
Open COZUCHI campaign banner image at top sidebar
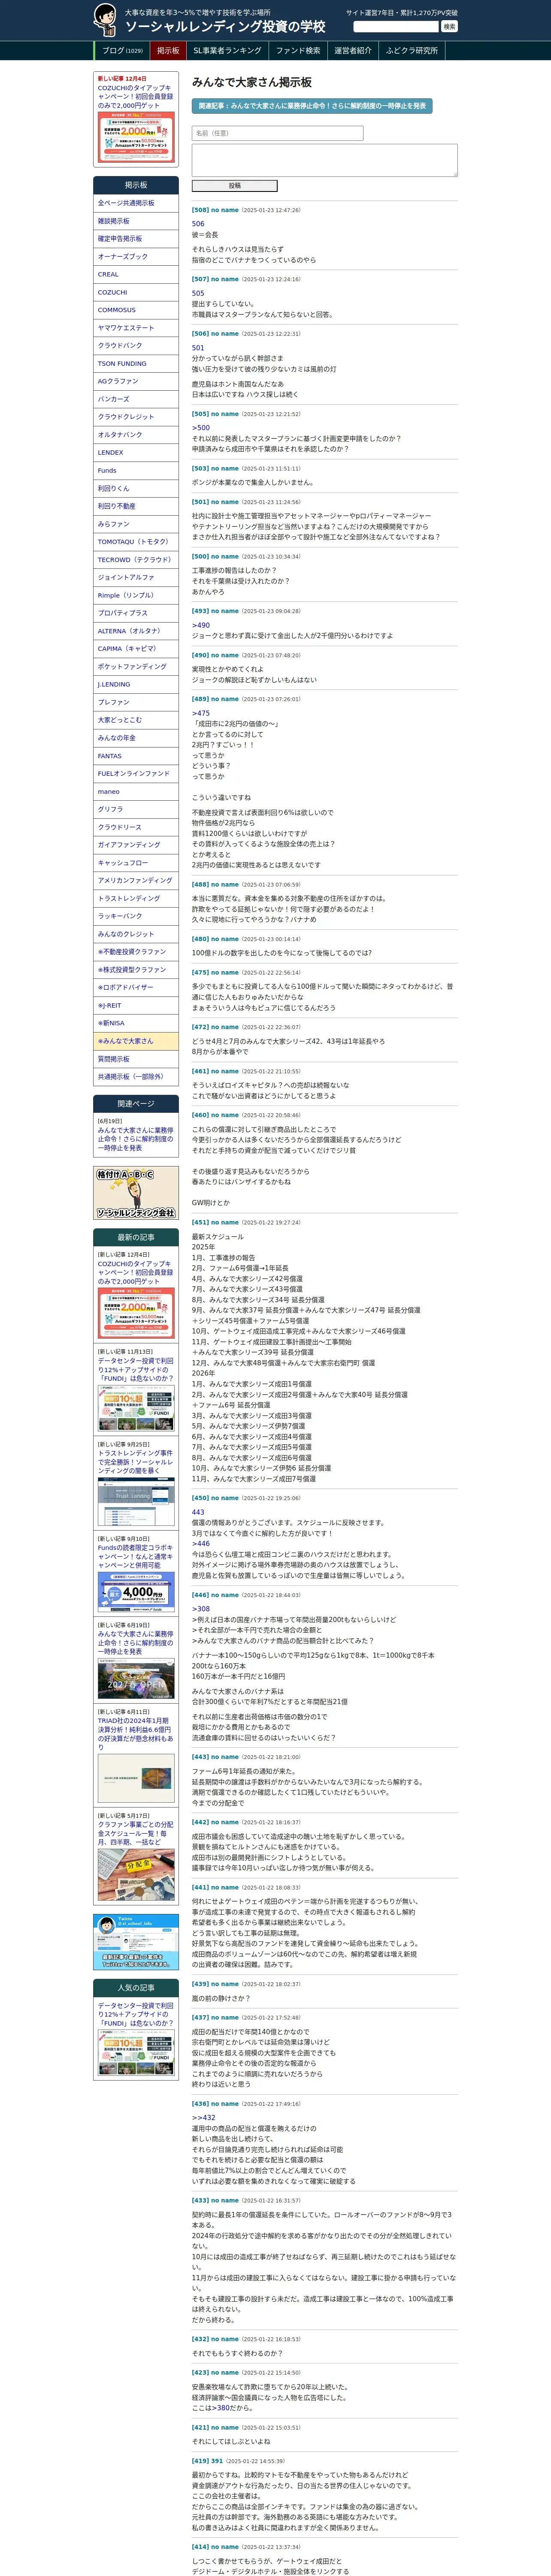pyautogui.click(x=136, y=136)
